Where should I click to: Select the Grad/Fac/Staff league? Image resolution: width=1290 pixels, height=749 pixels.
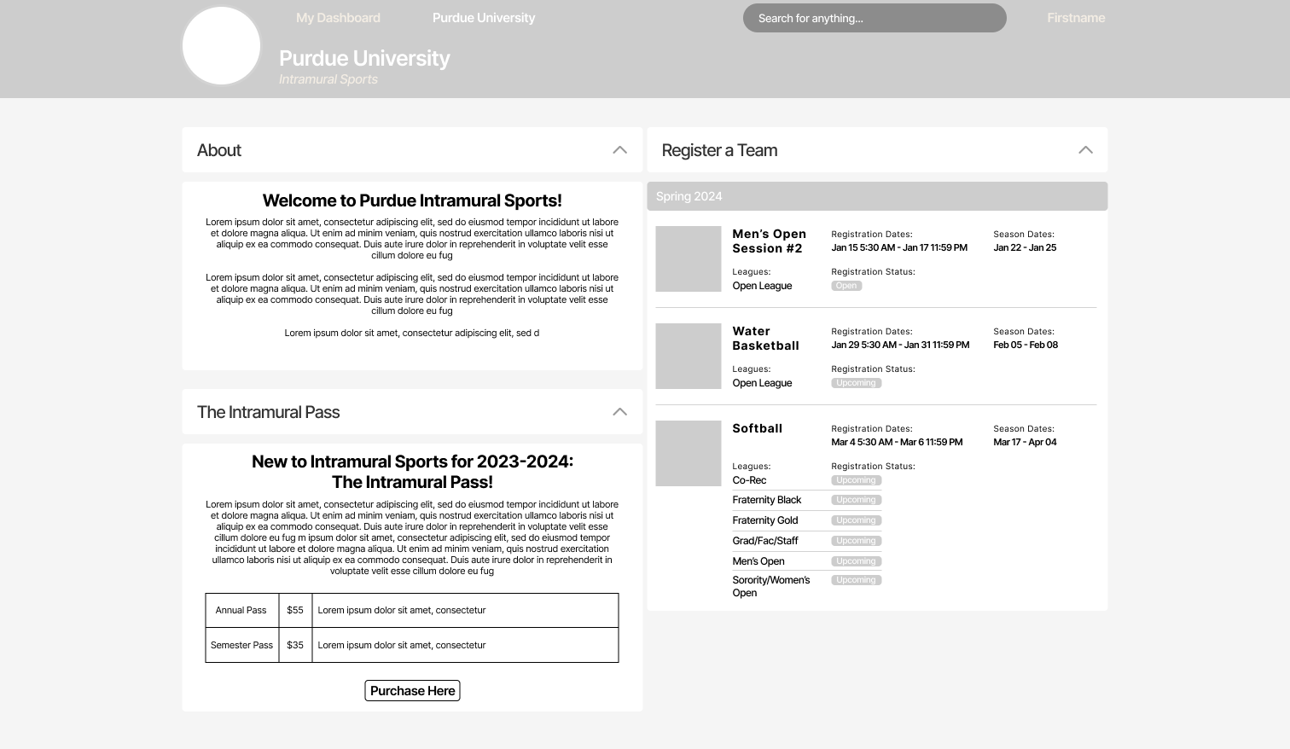[x=765, y=541]
